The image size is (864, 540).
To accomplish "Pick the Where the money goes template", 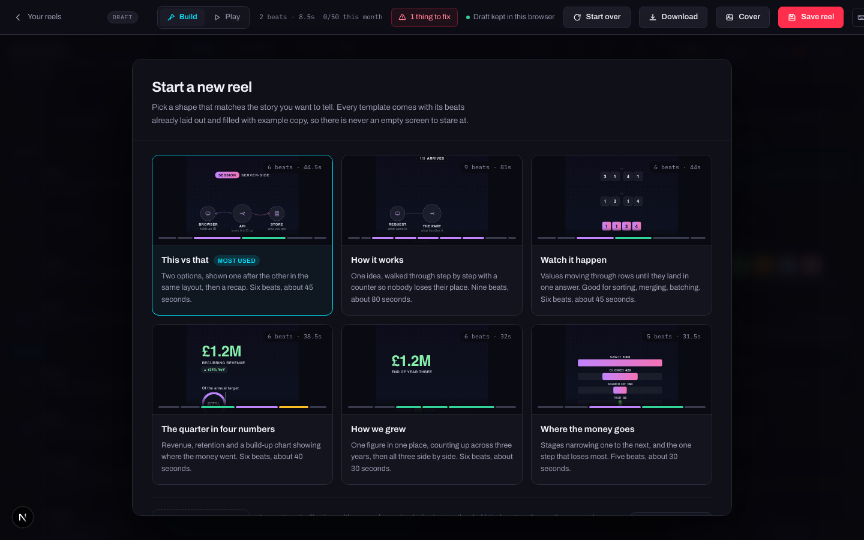I will (x=622, y=404).
